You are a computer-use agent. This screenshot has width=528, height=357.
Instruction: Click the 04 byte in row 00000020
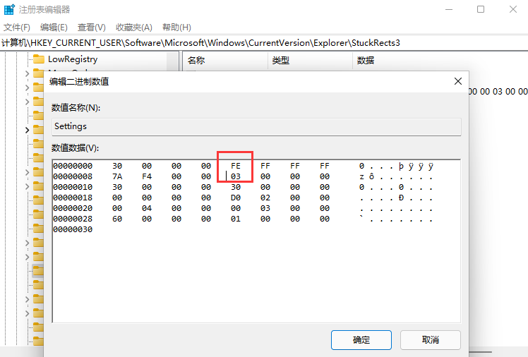click(x=147, y=208)
